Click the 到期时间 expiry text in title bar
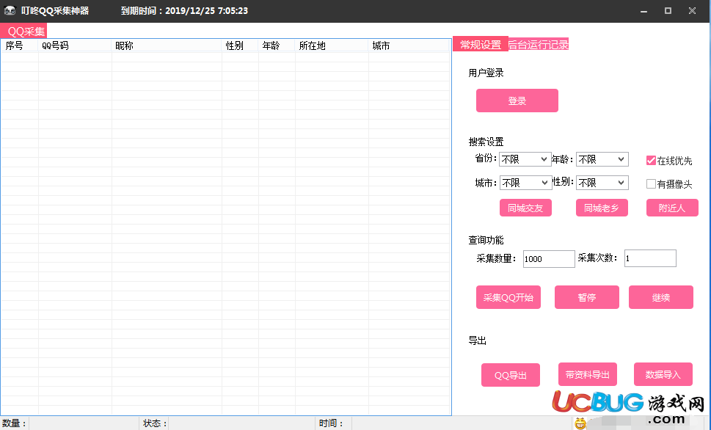 (x=184, y=11)
